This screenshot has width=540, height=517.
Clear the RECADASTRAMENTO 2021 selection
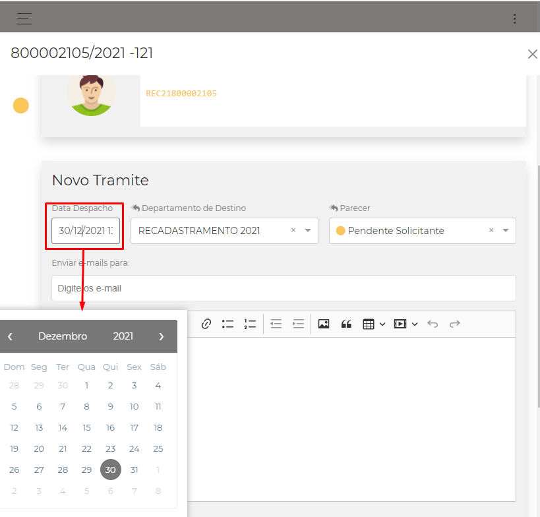[x=293, y=231]
